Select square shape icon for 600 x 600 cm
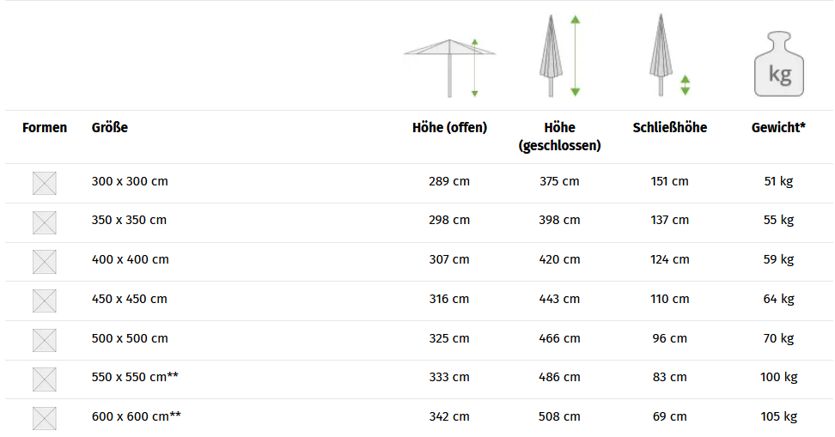The image size is (835, 437). coord(44,418)
